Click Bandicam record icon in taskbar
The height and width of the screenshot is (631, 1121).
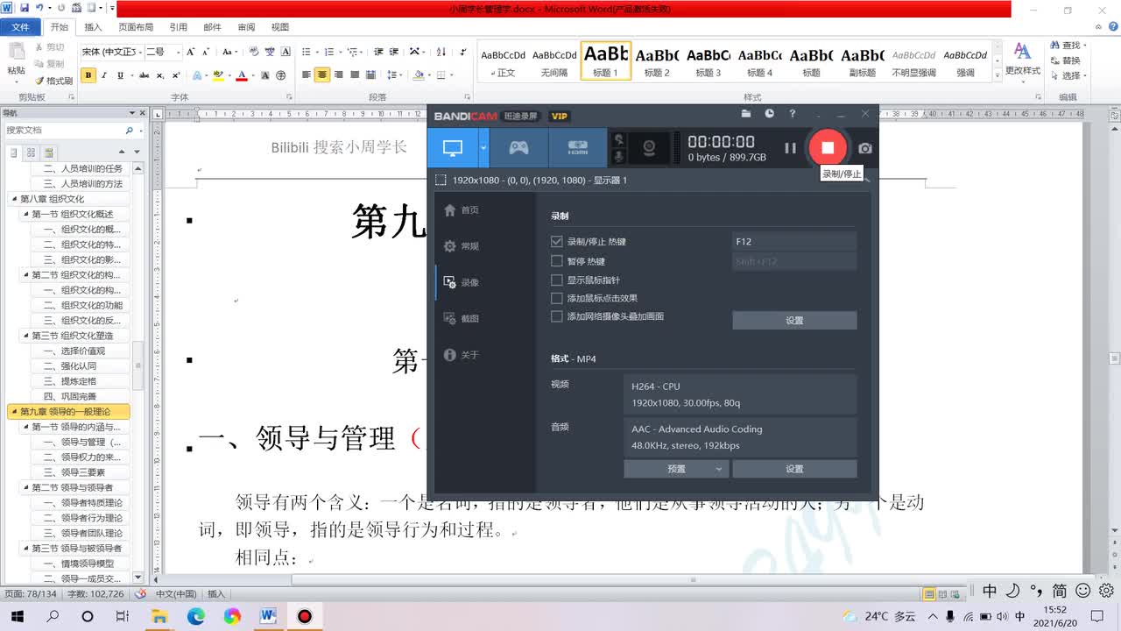coord(304,617)
